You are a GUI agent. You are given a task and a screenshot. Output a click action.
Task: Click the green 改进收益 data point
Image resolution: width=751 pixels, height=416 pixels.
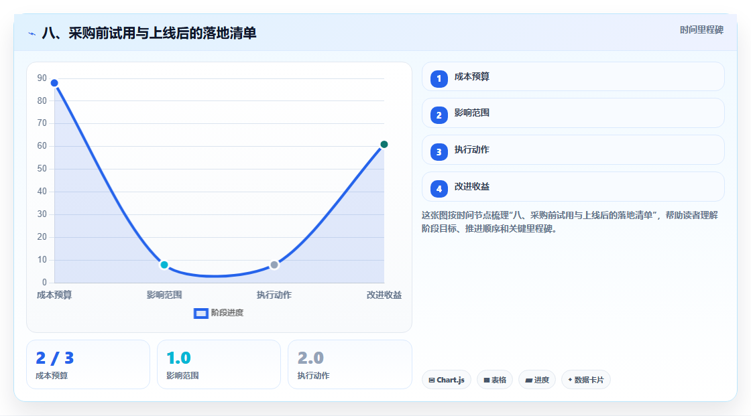384,144
